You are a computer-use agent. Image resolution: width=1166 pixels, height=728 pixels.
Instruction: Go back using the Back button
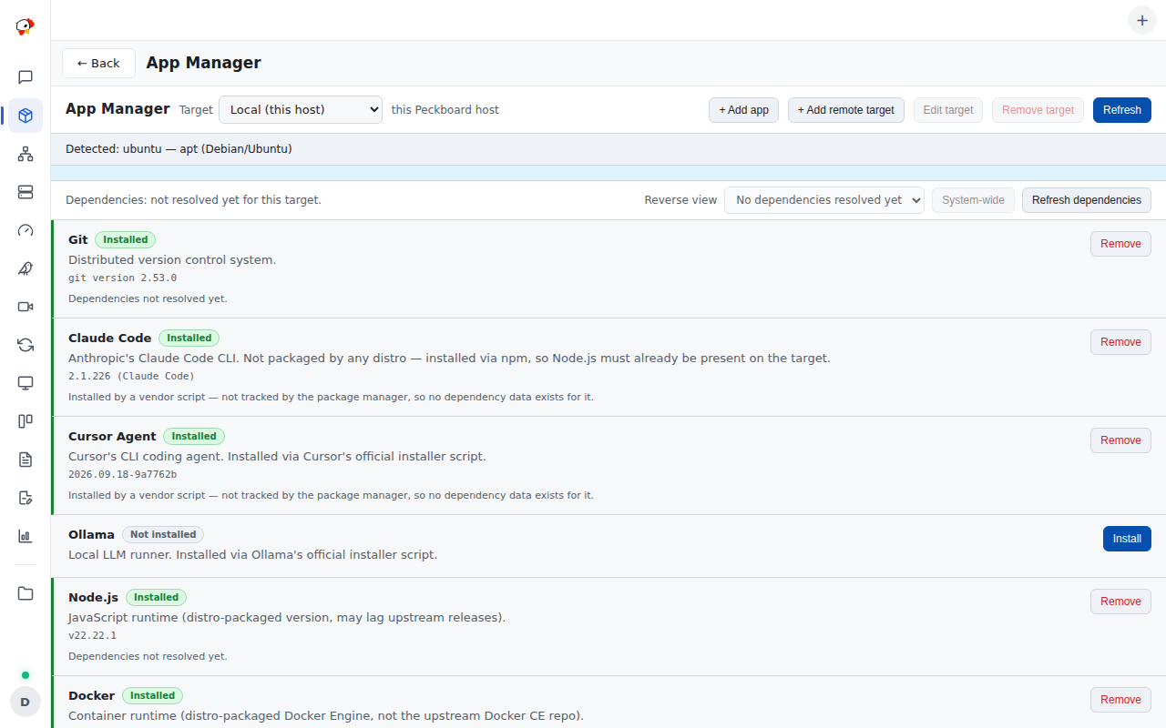[x=98, y=63]
